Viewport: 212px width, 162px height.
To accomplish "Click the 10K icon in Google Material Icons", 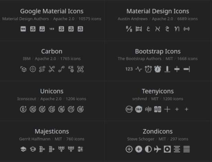I will tap(23, 29).
